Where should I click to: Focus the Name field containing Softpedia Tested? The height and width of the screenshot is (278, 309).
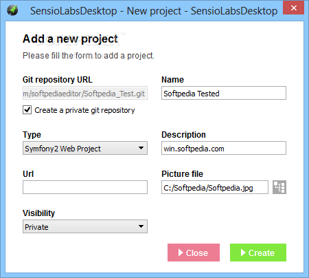pos(224,93)
